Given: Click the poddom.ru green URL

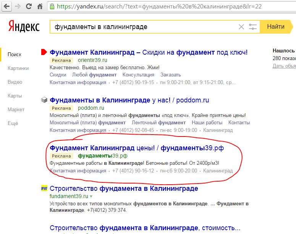Looking at the screenshot, I should point(91,108).
